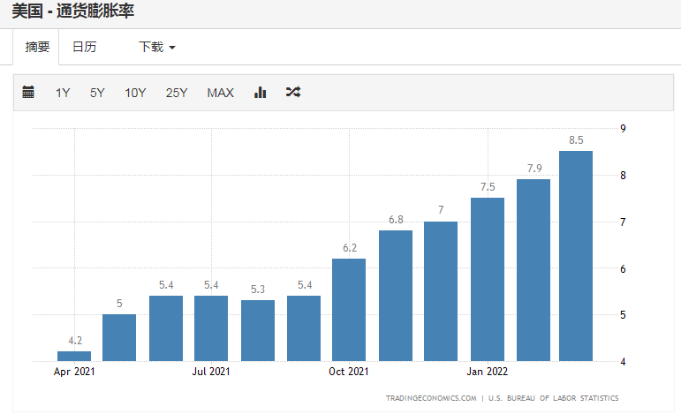Click the 7.9 value label
Image resolution: width=681 pixels, height=414 pixels.
[534, 169]
